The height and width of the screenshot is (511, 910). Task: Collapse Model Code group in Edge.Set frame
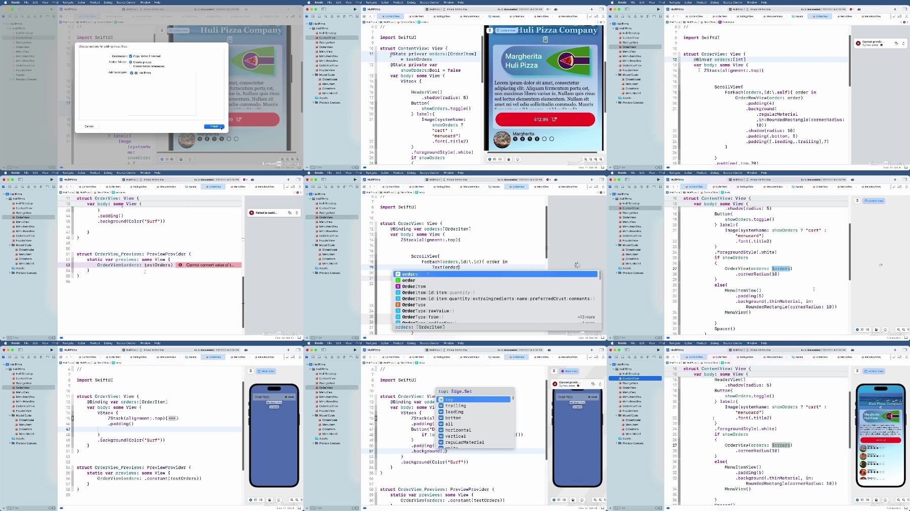click(x=313, y=415)
